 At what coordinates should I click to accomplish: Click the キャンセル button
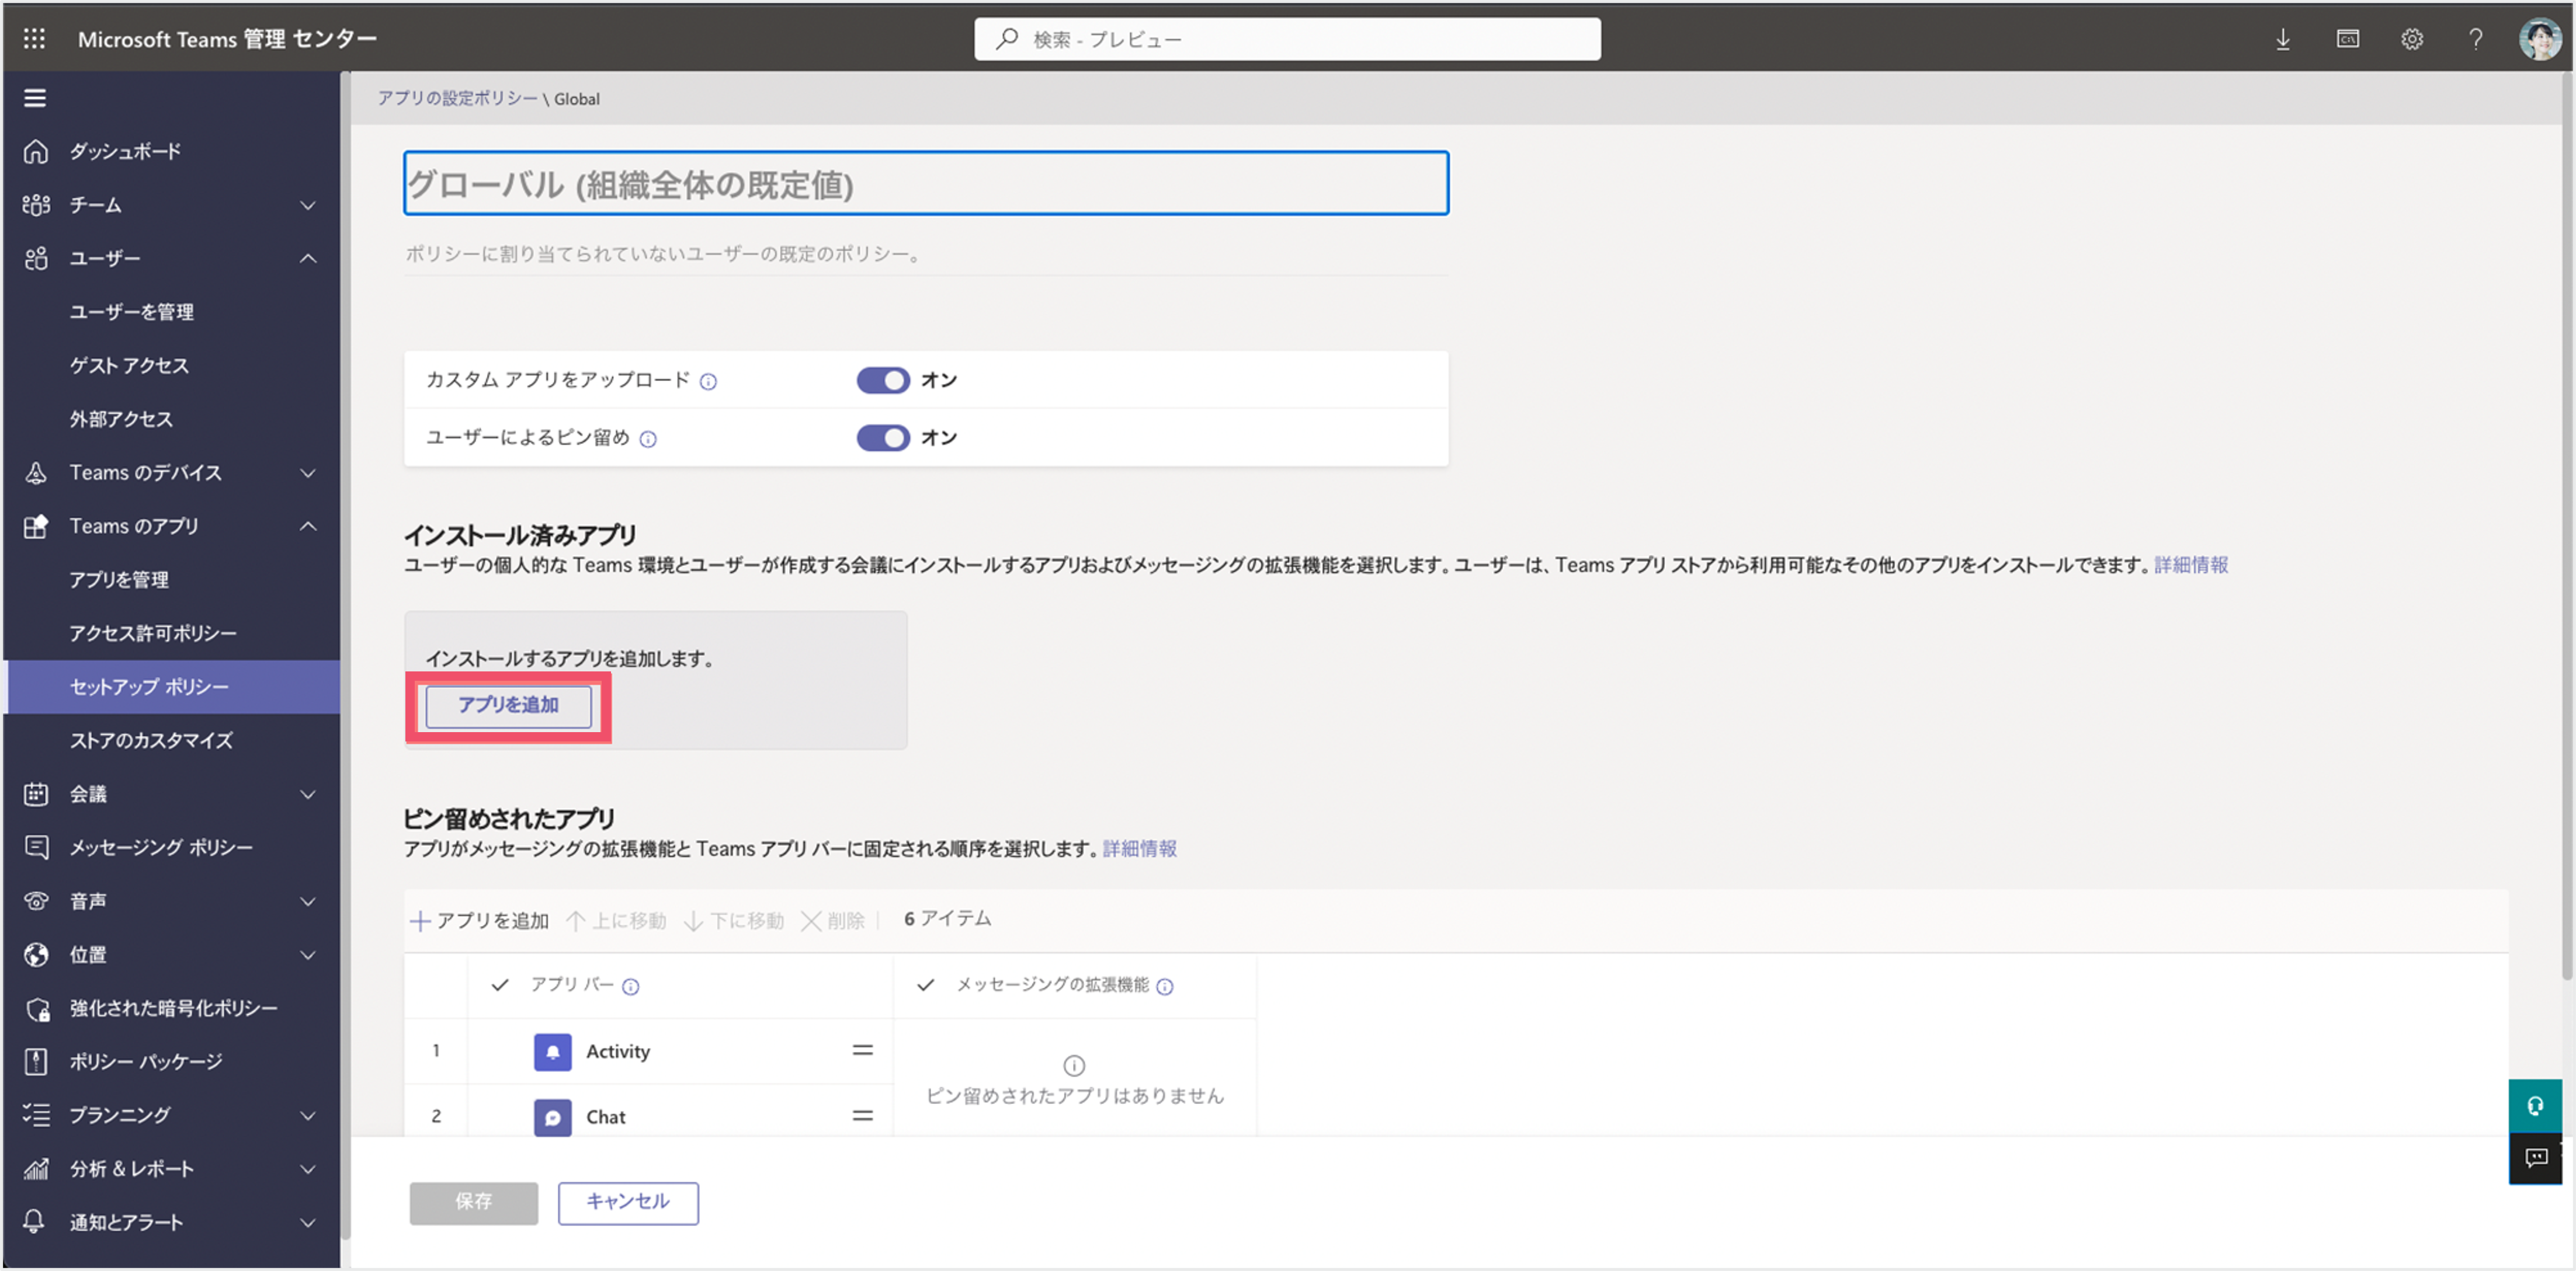[x=628, y=1202]
